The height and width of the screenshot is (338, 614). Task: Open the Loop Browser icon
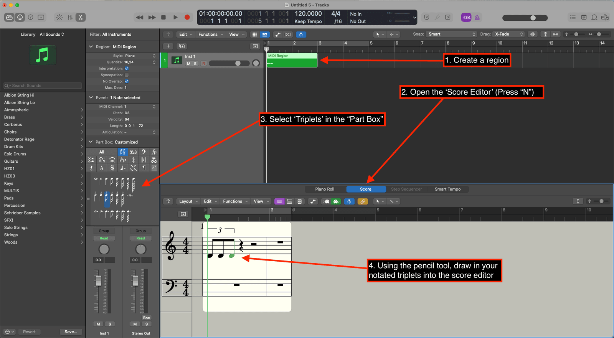(x=594, y=17)
